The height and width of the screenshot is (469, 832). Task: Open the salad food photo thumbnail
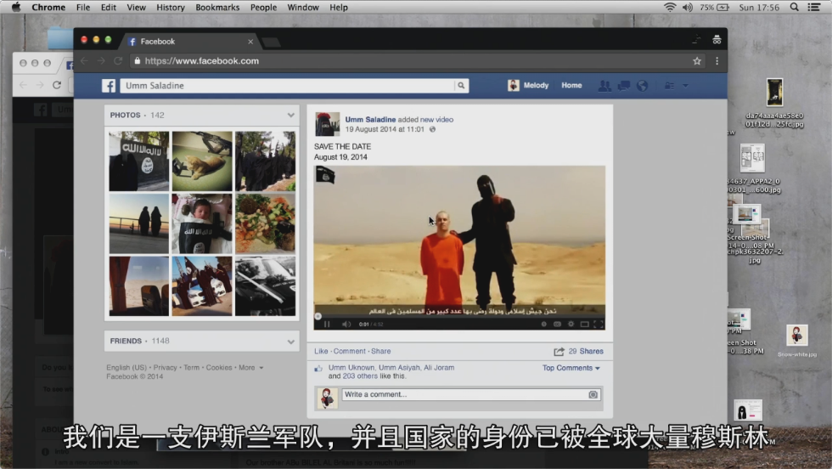click(x=265, y=223)
